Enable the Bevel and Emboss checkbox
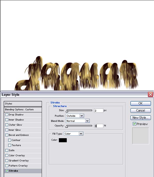 point(7,135)
